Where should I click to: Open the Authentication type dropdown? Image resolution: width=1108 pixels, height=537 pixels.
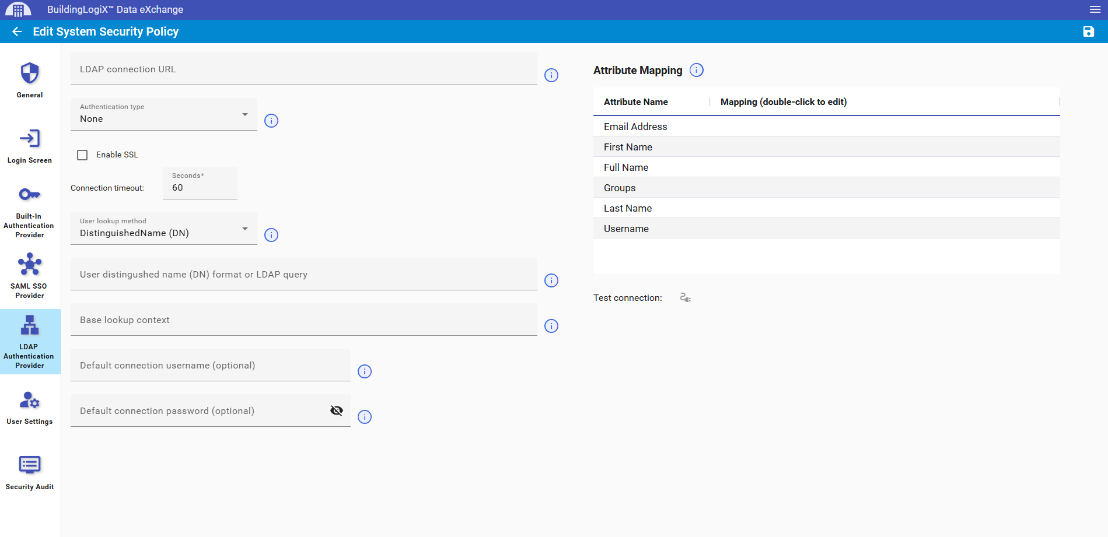coord(164,114)
